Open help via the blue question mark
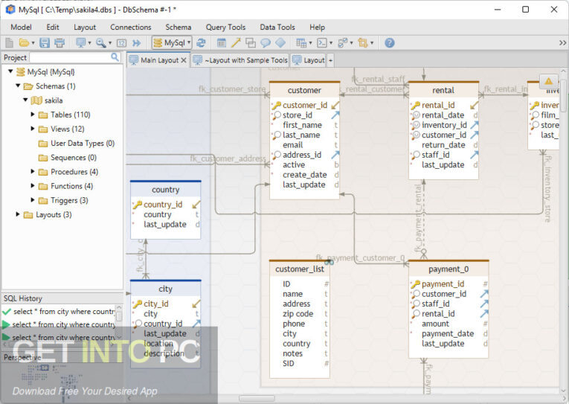Image resolution: width=569 pixels, height=404 pixels. coord(389,43)
